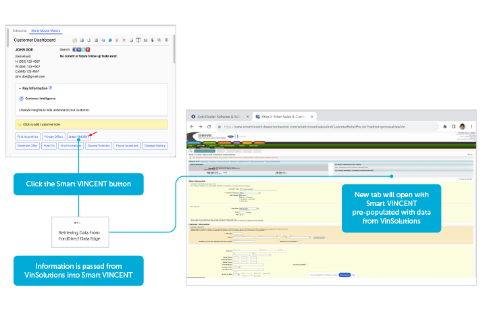The height and width of the screenshot is (312, 483).
Task: Collapse the Key Information section
Action: click(20, 88)
